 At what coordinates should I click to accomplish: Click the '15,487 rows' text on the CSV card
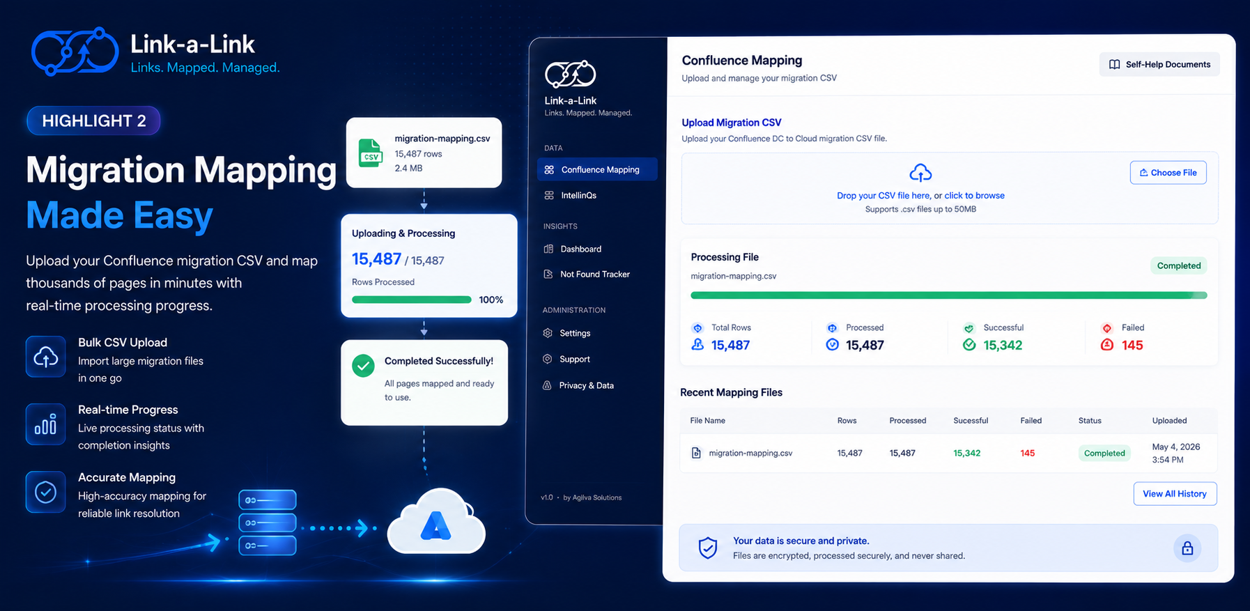click(418, 154)
